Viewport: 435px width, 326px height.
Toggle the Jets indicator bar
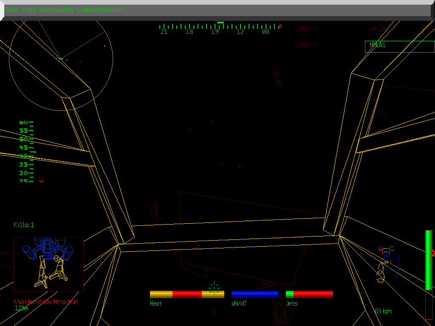tap(309, 293)
